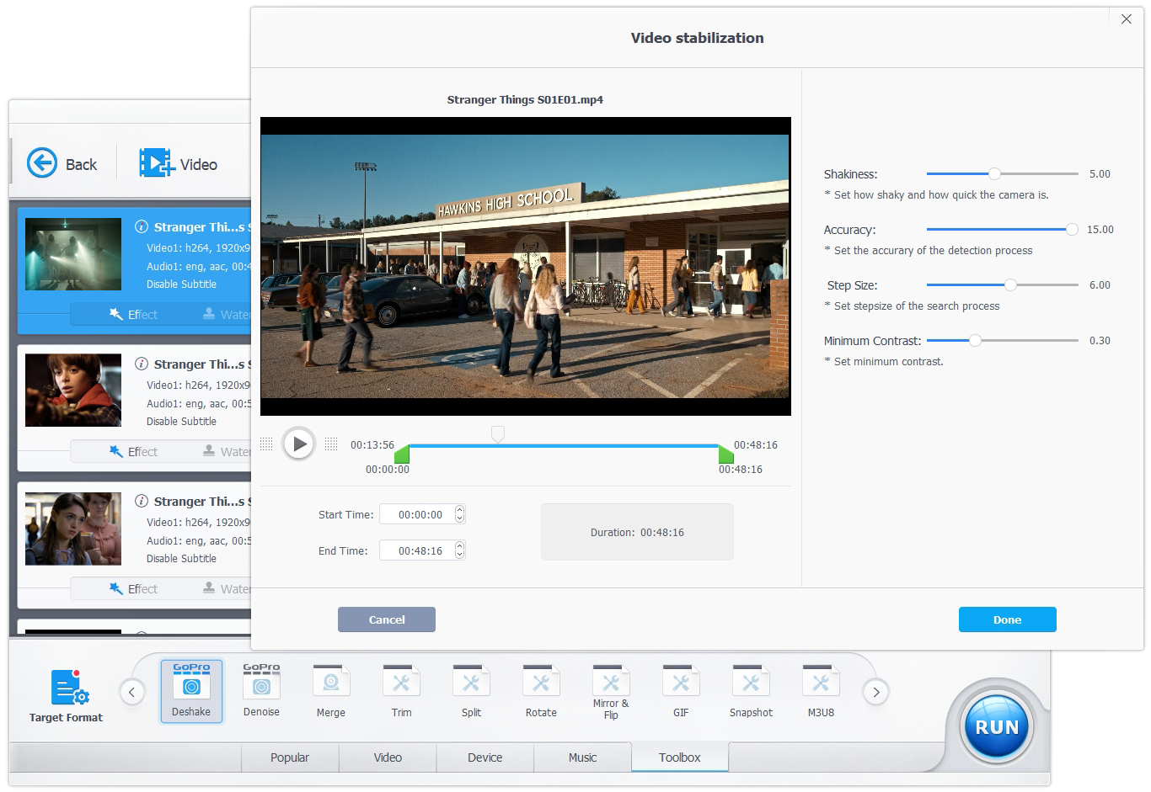Click the green start trim marker
The height and width of the screenshot is (792, 1151).
(x=402, y=454)
